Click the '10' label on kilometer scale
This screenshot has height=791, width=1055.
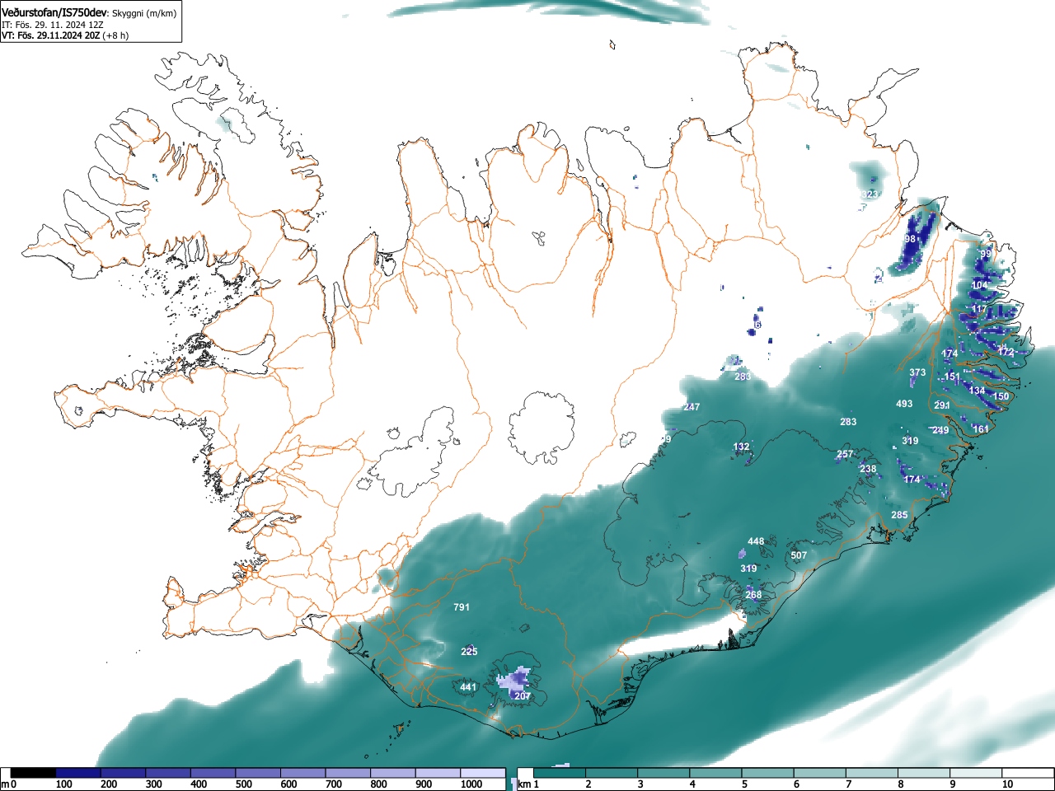[1007, 784]
